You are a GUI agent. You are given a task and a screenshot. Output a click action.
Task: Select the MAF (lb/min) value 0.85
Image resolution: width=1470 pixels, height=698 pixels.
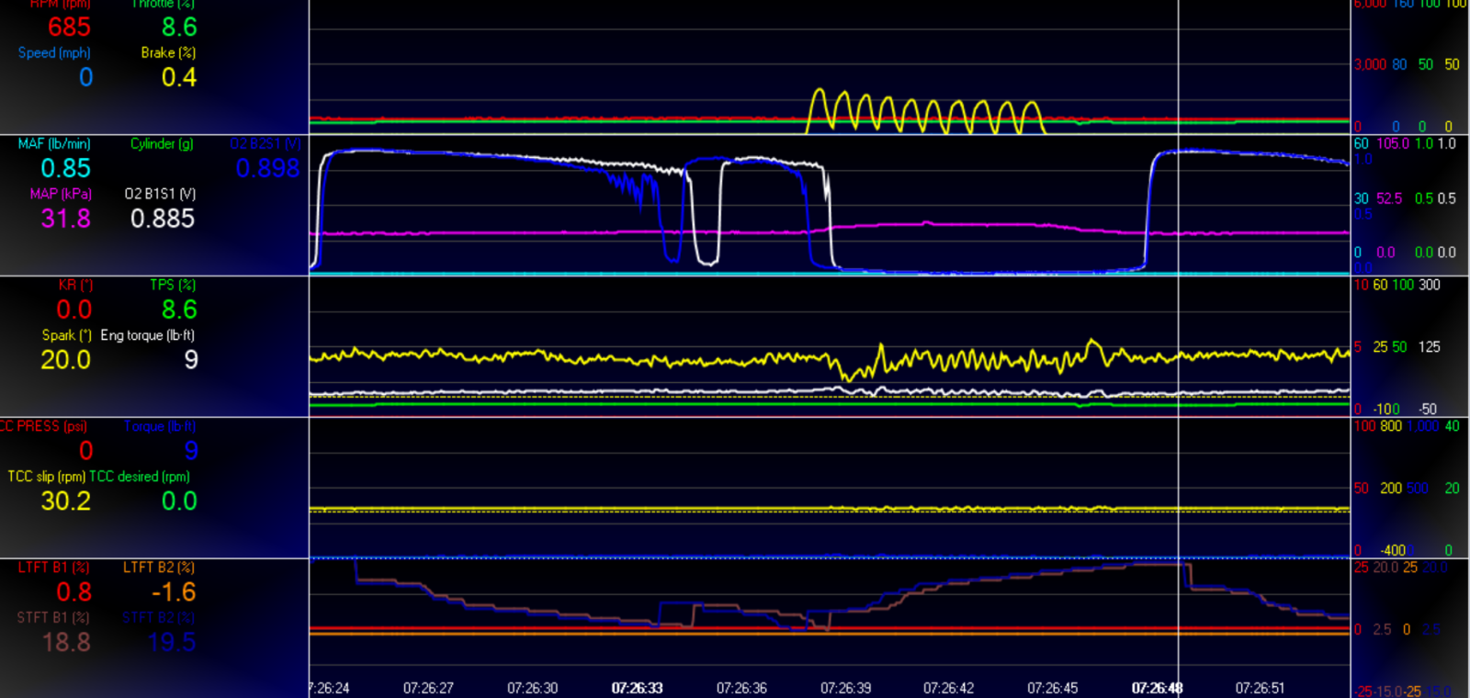click(x=65, y=168)
